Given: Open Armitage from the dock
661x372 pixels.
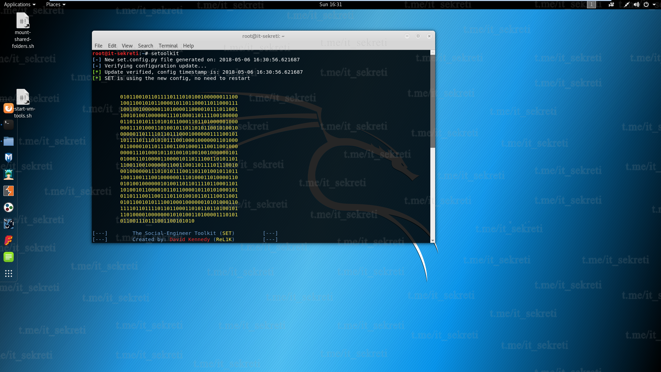Looking at the screenshot, I should (x=9, y=174).
